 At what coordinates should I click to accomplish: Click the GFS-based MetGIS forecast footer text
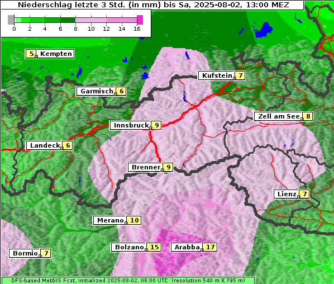pos(128,281)
